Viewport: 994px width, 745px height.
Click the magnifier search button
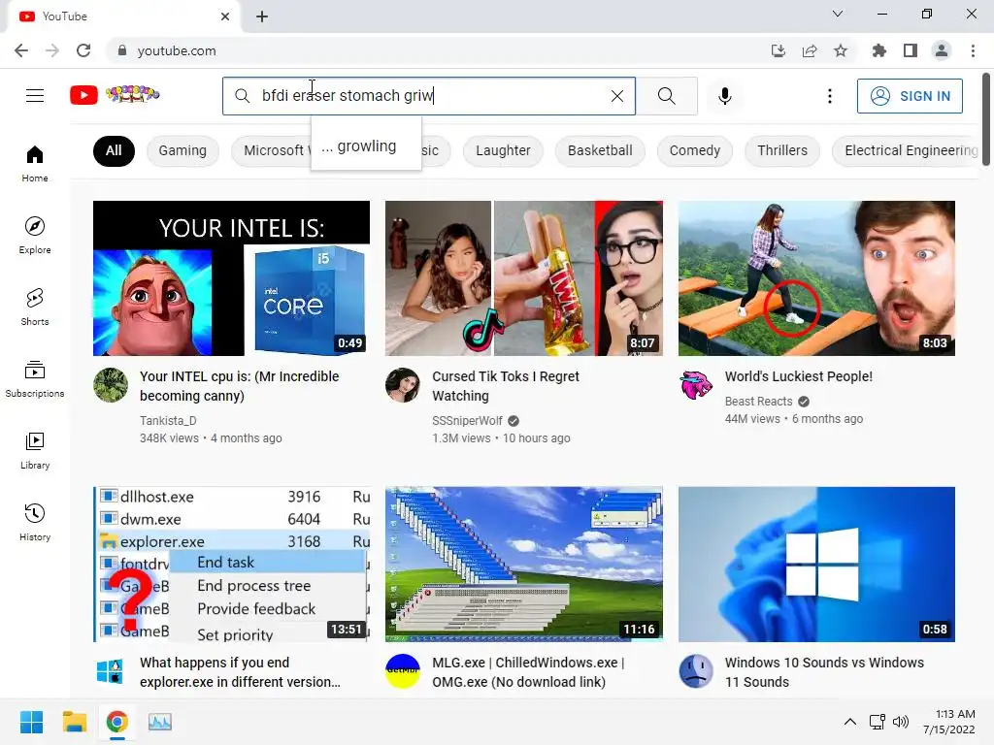pos(666,96)
